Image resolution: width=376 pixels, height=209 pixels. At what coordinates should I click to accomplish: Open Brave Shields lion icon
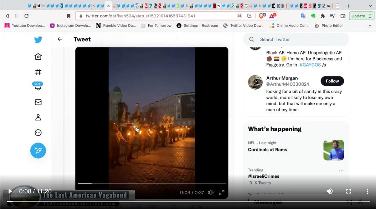pyautogui.click(x=262, y=16)
